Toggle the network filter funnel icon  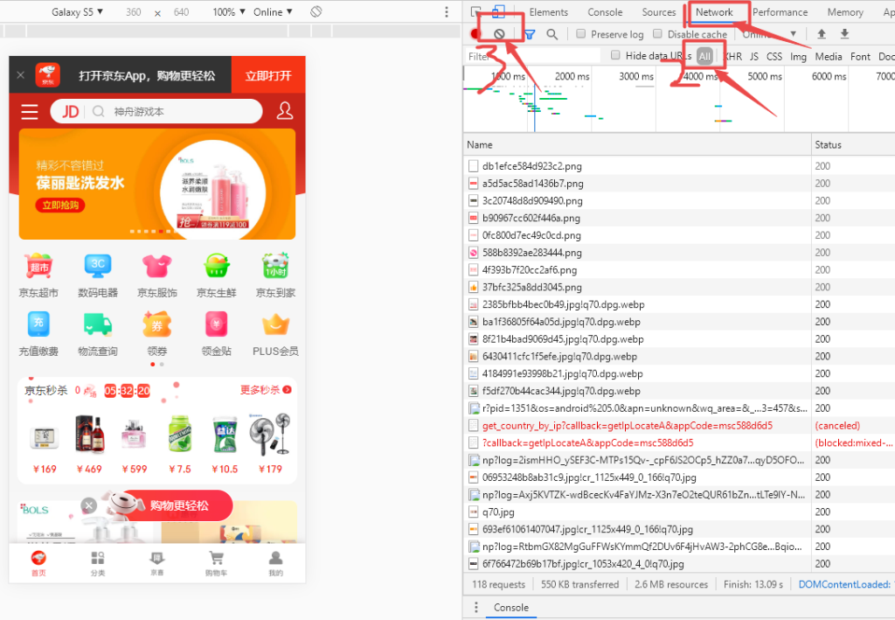(529, 35)
